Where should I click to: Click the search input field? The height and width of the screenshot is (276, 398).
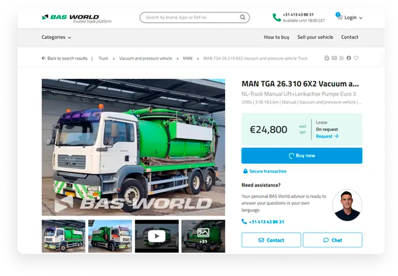tap(194, 17)
